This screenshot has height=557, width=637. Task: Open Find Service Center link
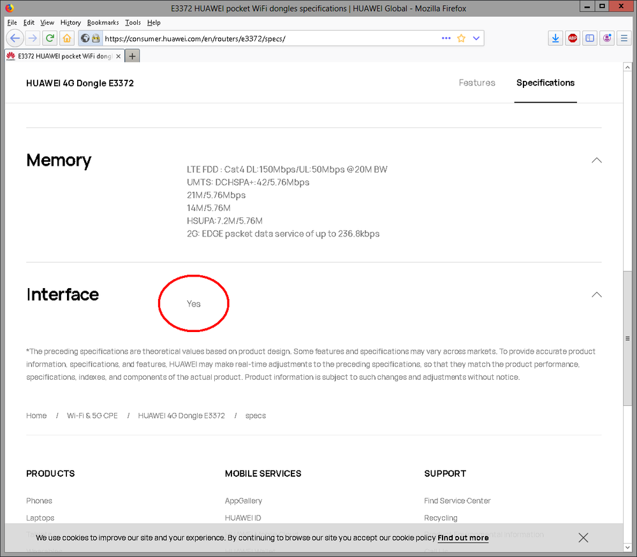(x=457, y=501)
